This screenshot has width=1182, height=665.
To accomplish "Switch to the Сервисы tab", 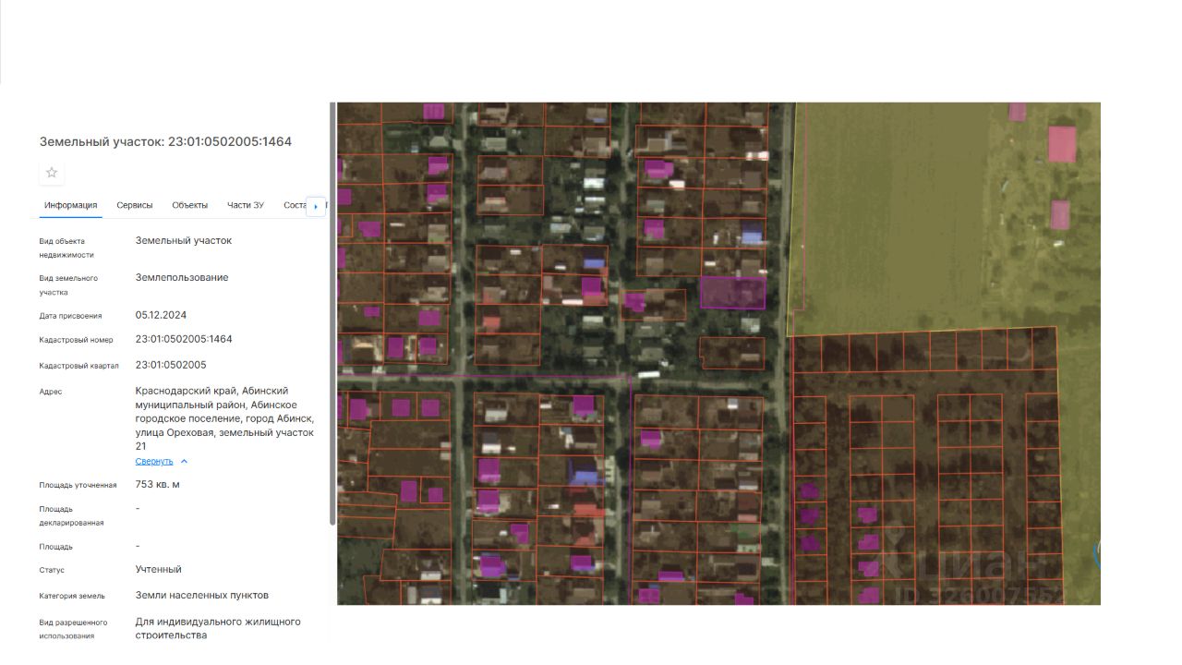I will [x=135, y=205].
